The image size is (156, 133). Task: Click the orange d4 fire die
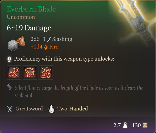pos(21,41)
